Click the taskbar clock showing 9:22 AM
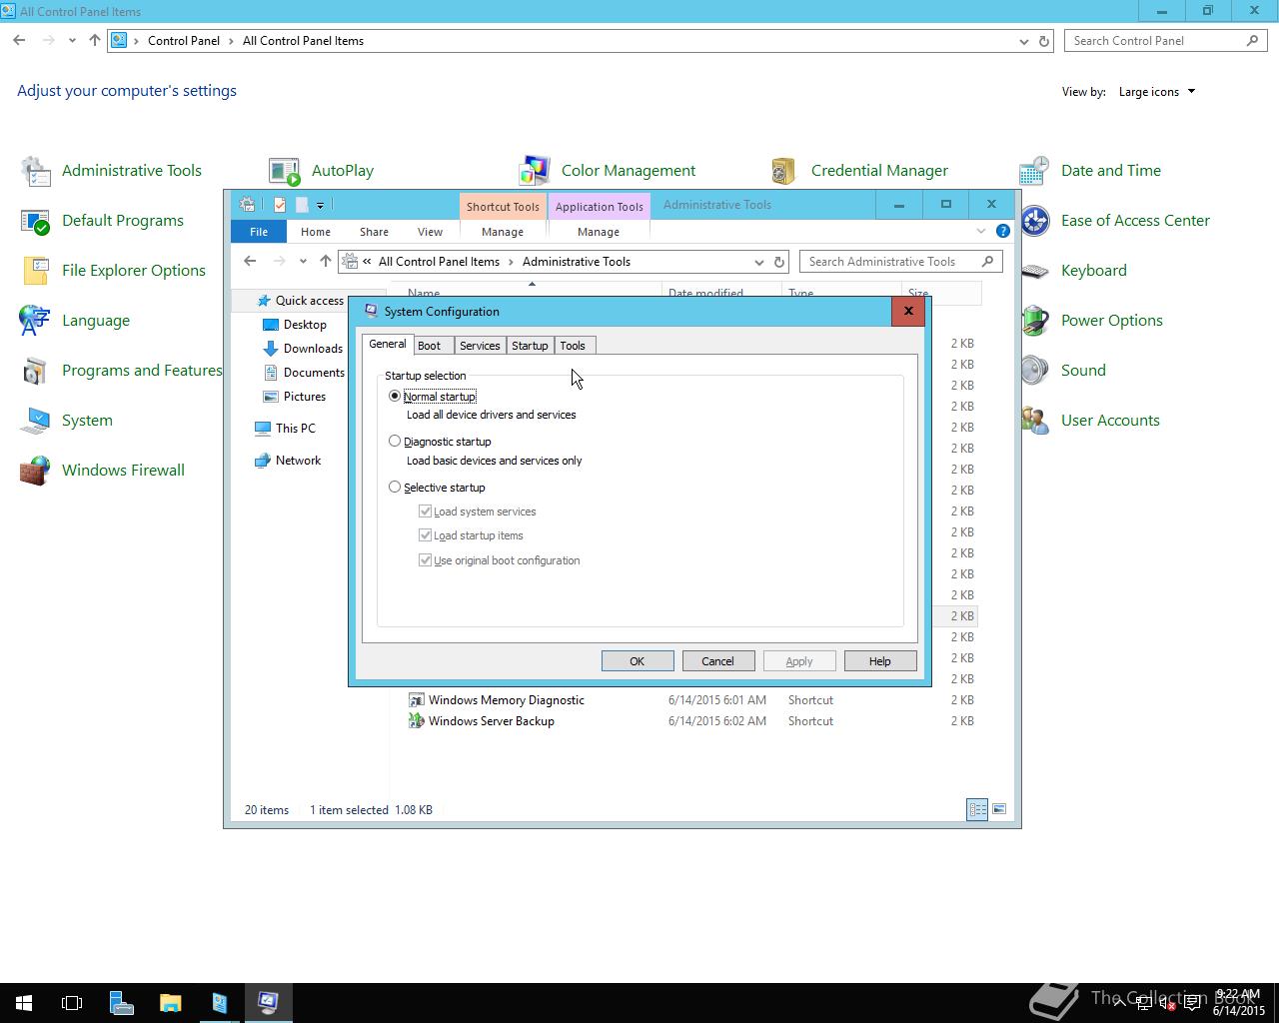The width and height of the screenshot is (1279, 1023). pyautogui.click(x=1239, y=1002)
